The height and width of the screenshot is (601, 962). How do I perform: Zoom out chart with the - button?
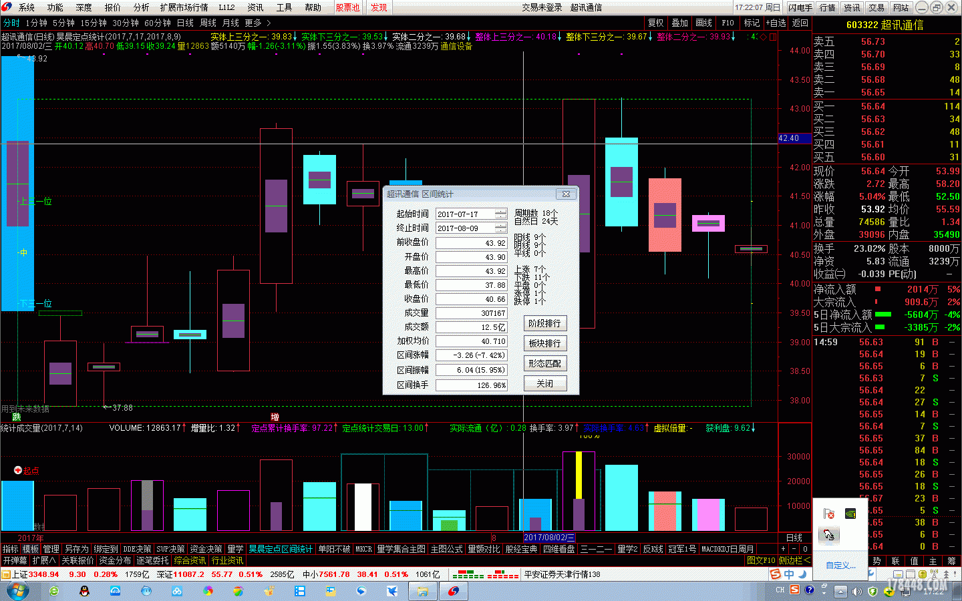tap(794, 549)
